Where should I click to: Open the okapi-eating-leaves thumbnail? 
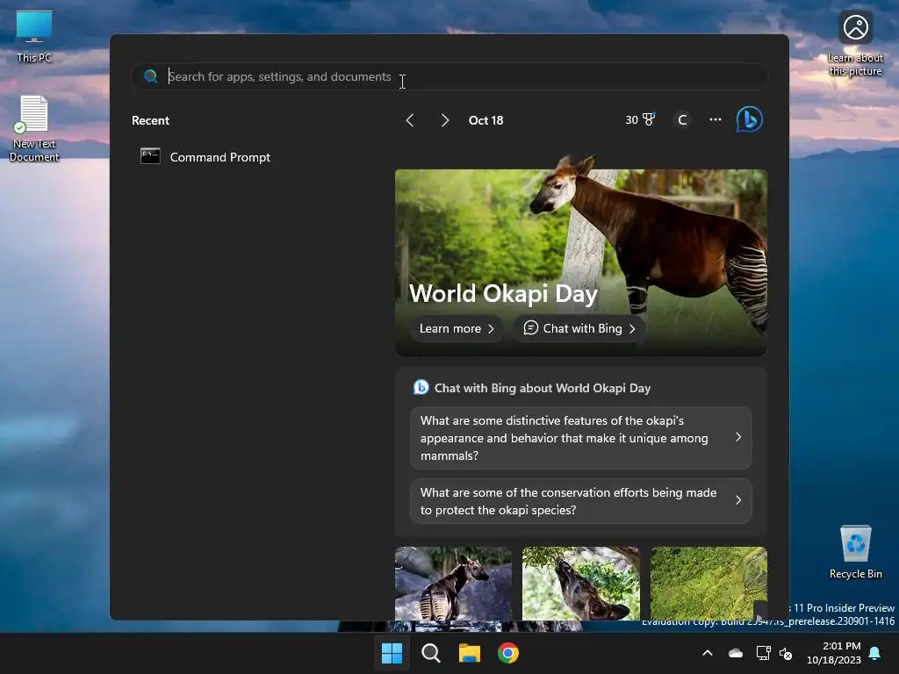(581, 583)
